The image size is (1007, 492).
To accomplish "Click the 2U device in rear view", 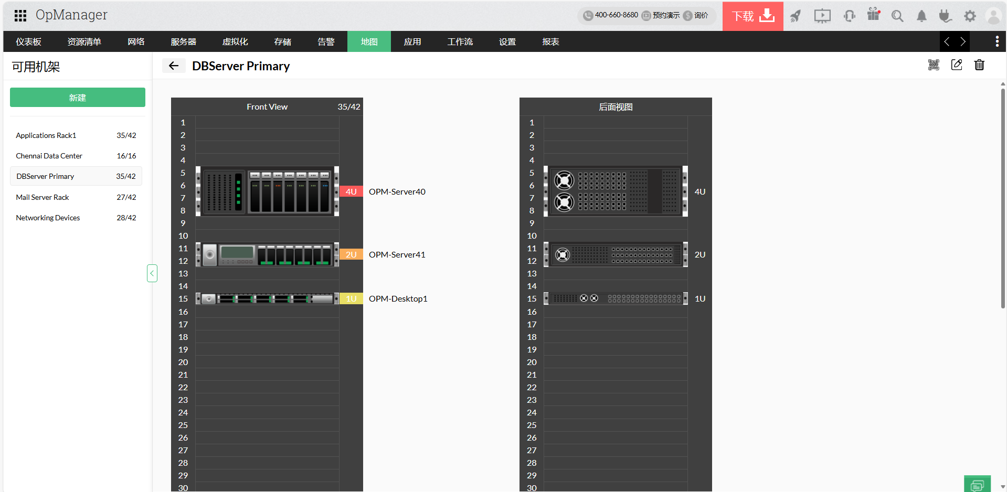I will 616,254.
